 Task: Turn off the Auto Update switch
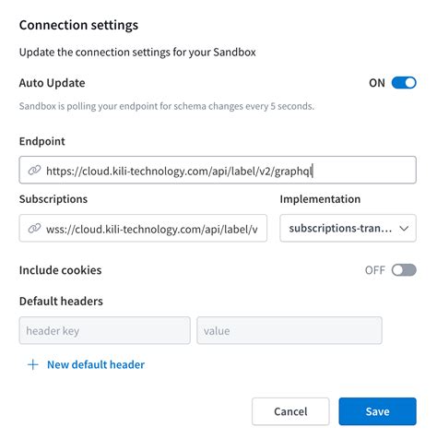[x=404, y=83]
